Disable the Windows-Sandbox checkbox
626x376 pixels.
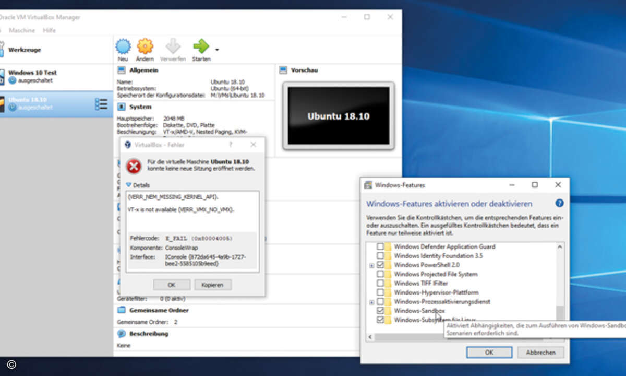380,311
